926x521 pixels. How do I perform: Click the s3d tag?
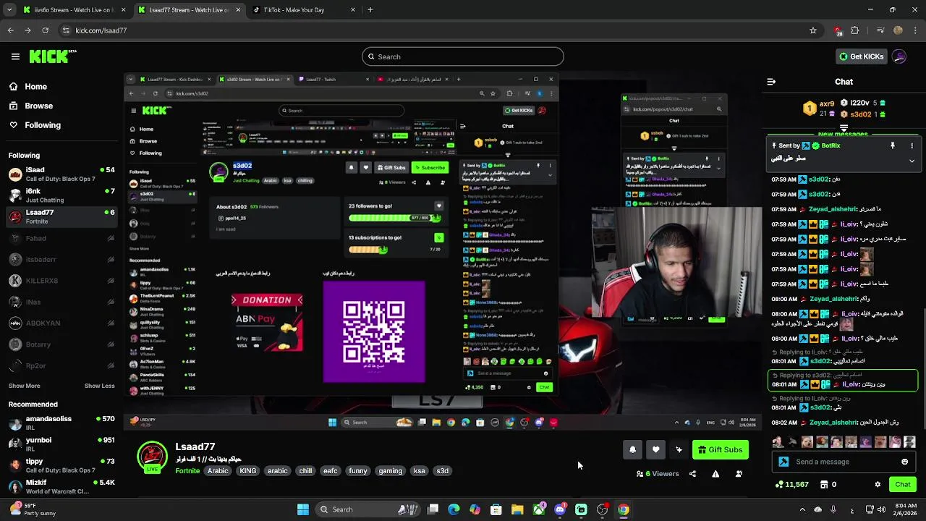[x=442, y=471]
